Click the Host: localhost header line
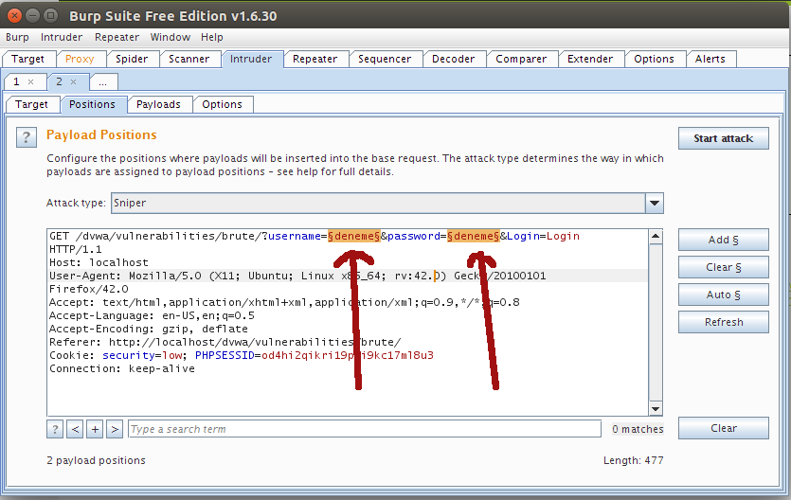 pos(99,262)
